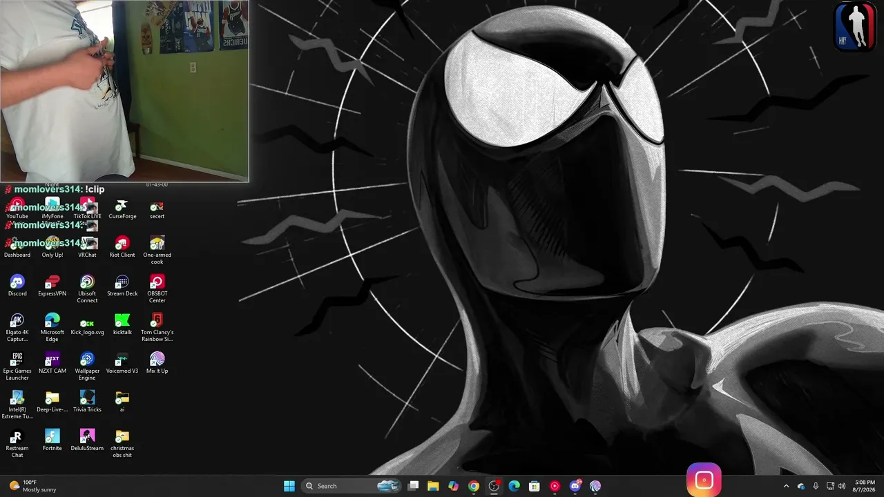884x497 pixels.
Task: Open the Dashboard desktop icon
Action: click(x=17, y=248)
